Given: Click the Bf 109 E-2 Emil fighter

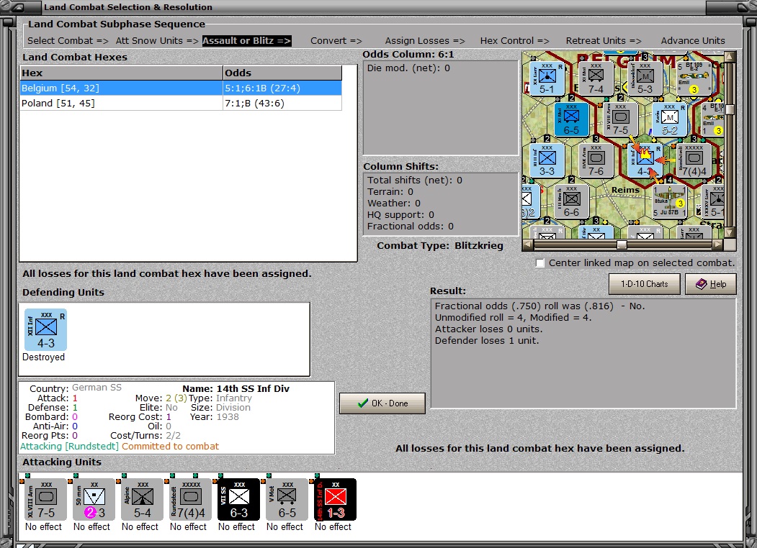Looking at the screenshot, I should (x=694, y=78).
